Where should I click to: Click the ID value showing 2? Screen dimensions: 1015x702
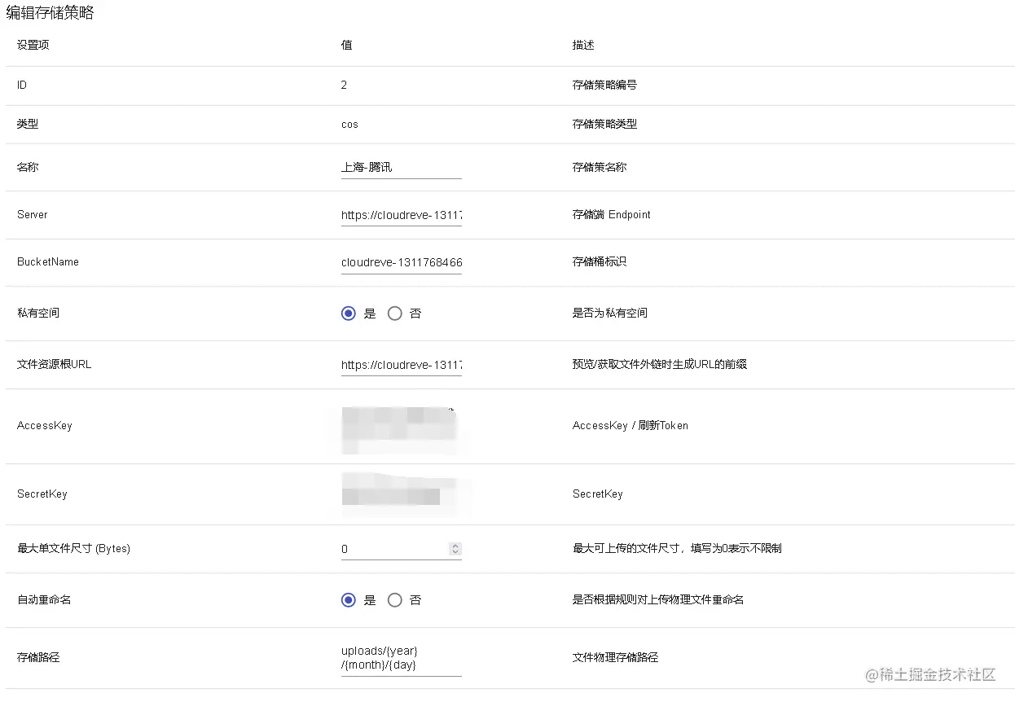[343, 85]
